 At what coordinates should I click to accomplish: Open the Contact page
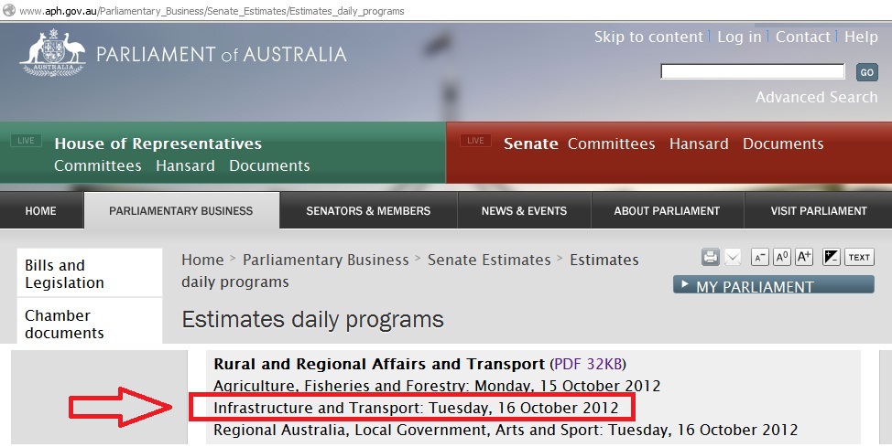pos(802,37)
